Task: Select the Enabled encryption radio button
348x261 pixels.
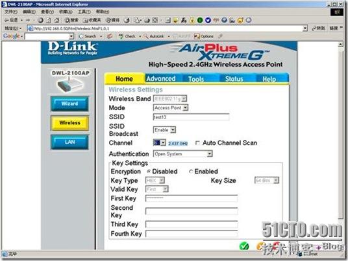Action: click(x=191, y=172)
